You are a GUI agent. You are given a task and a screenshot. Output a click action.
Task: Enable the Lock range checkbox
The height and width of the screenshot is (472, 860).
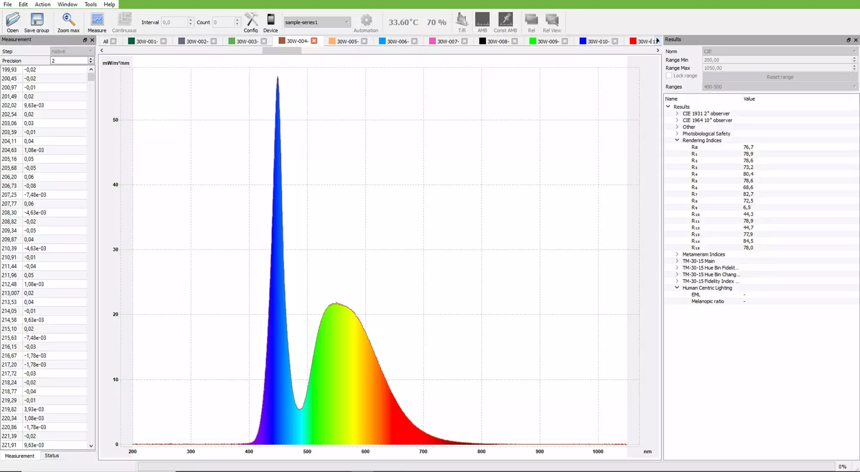tap(669, 75)
